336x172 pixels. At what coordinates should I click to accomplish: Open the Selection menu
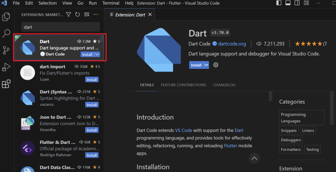(x=47, y=3)
